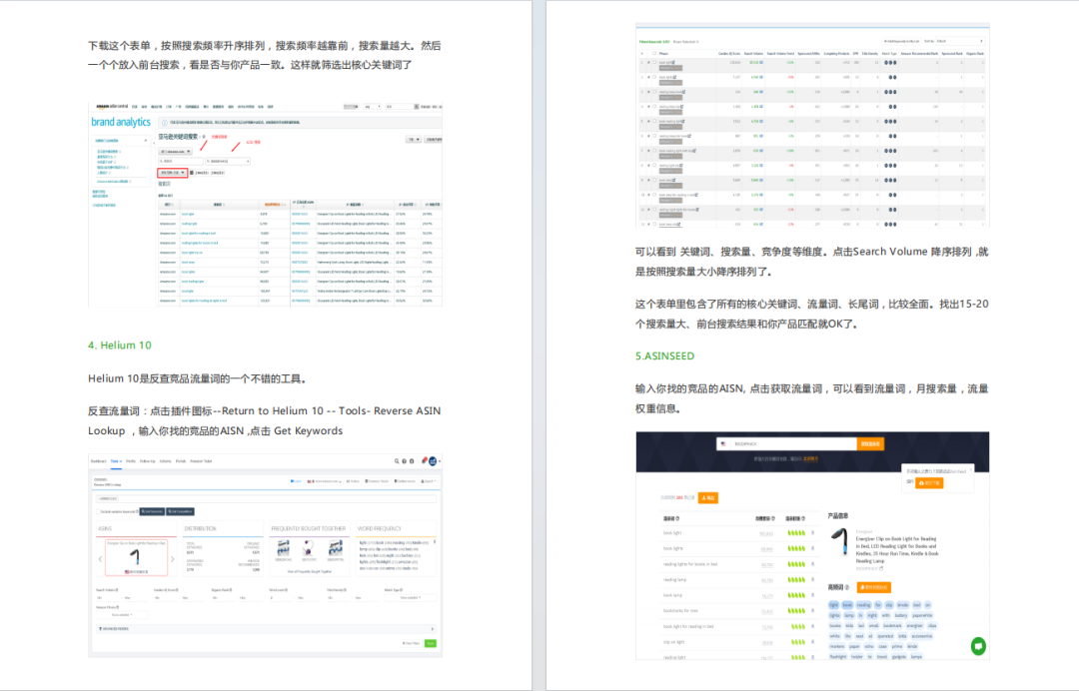Open the green chat bubble icon
This screenshot has width=1079, height=691.
(978, 646)
